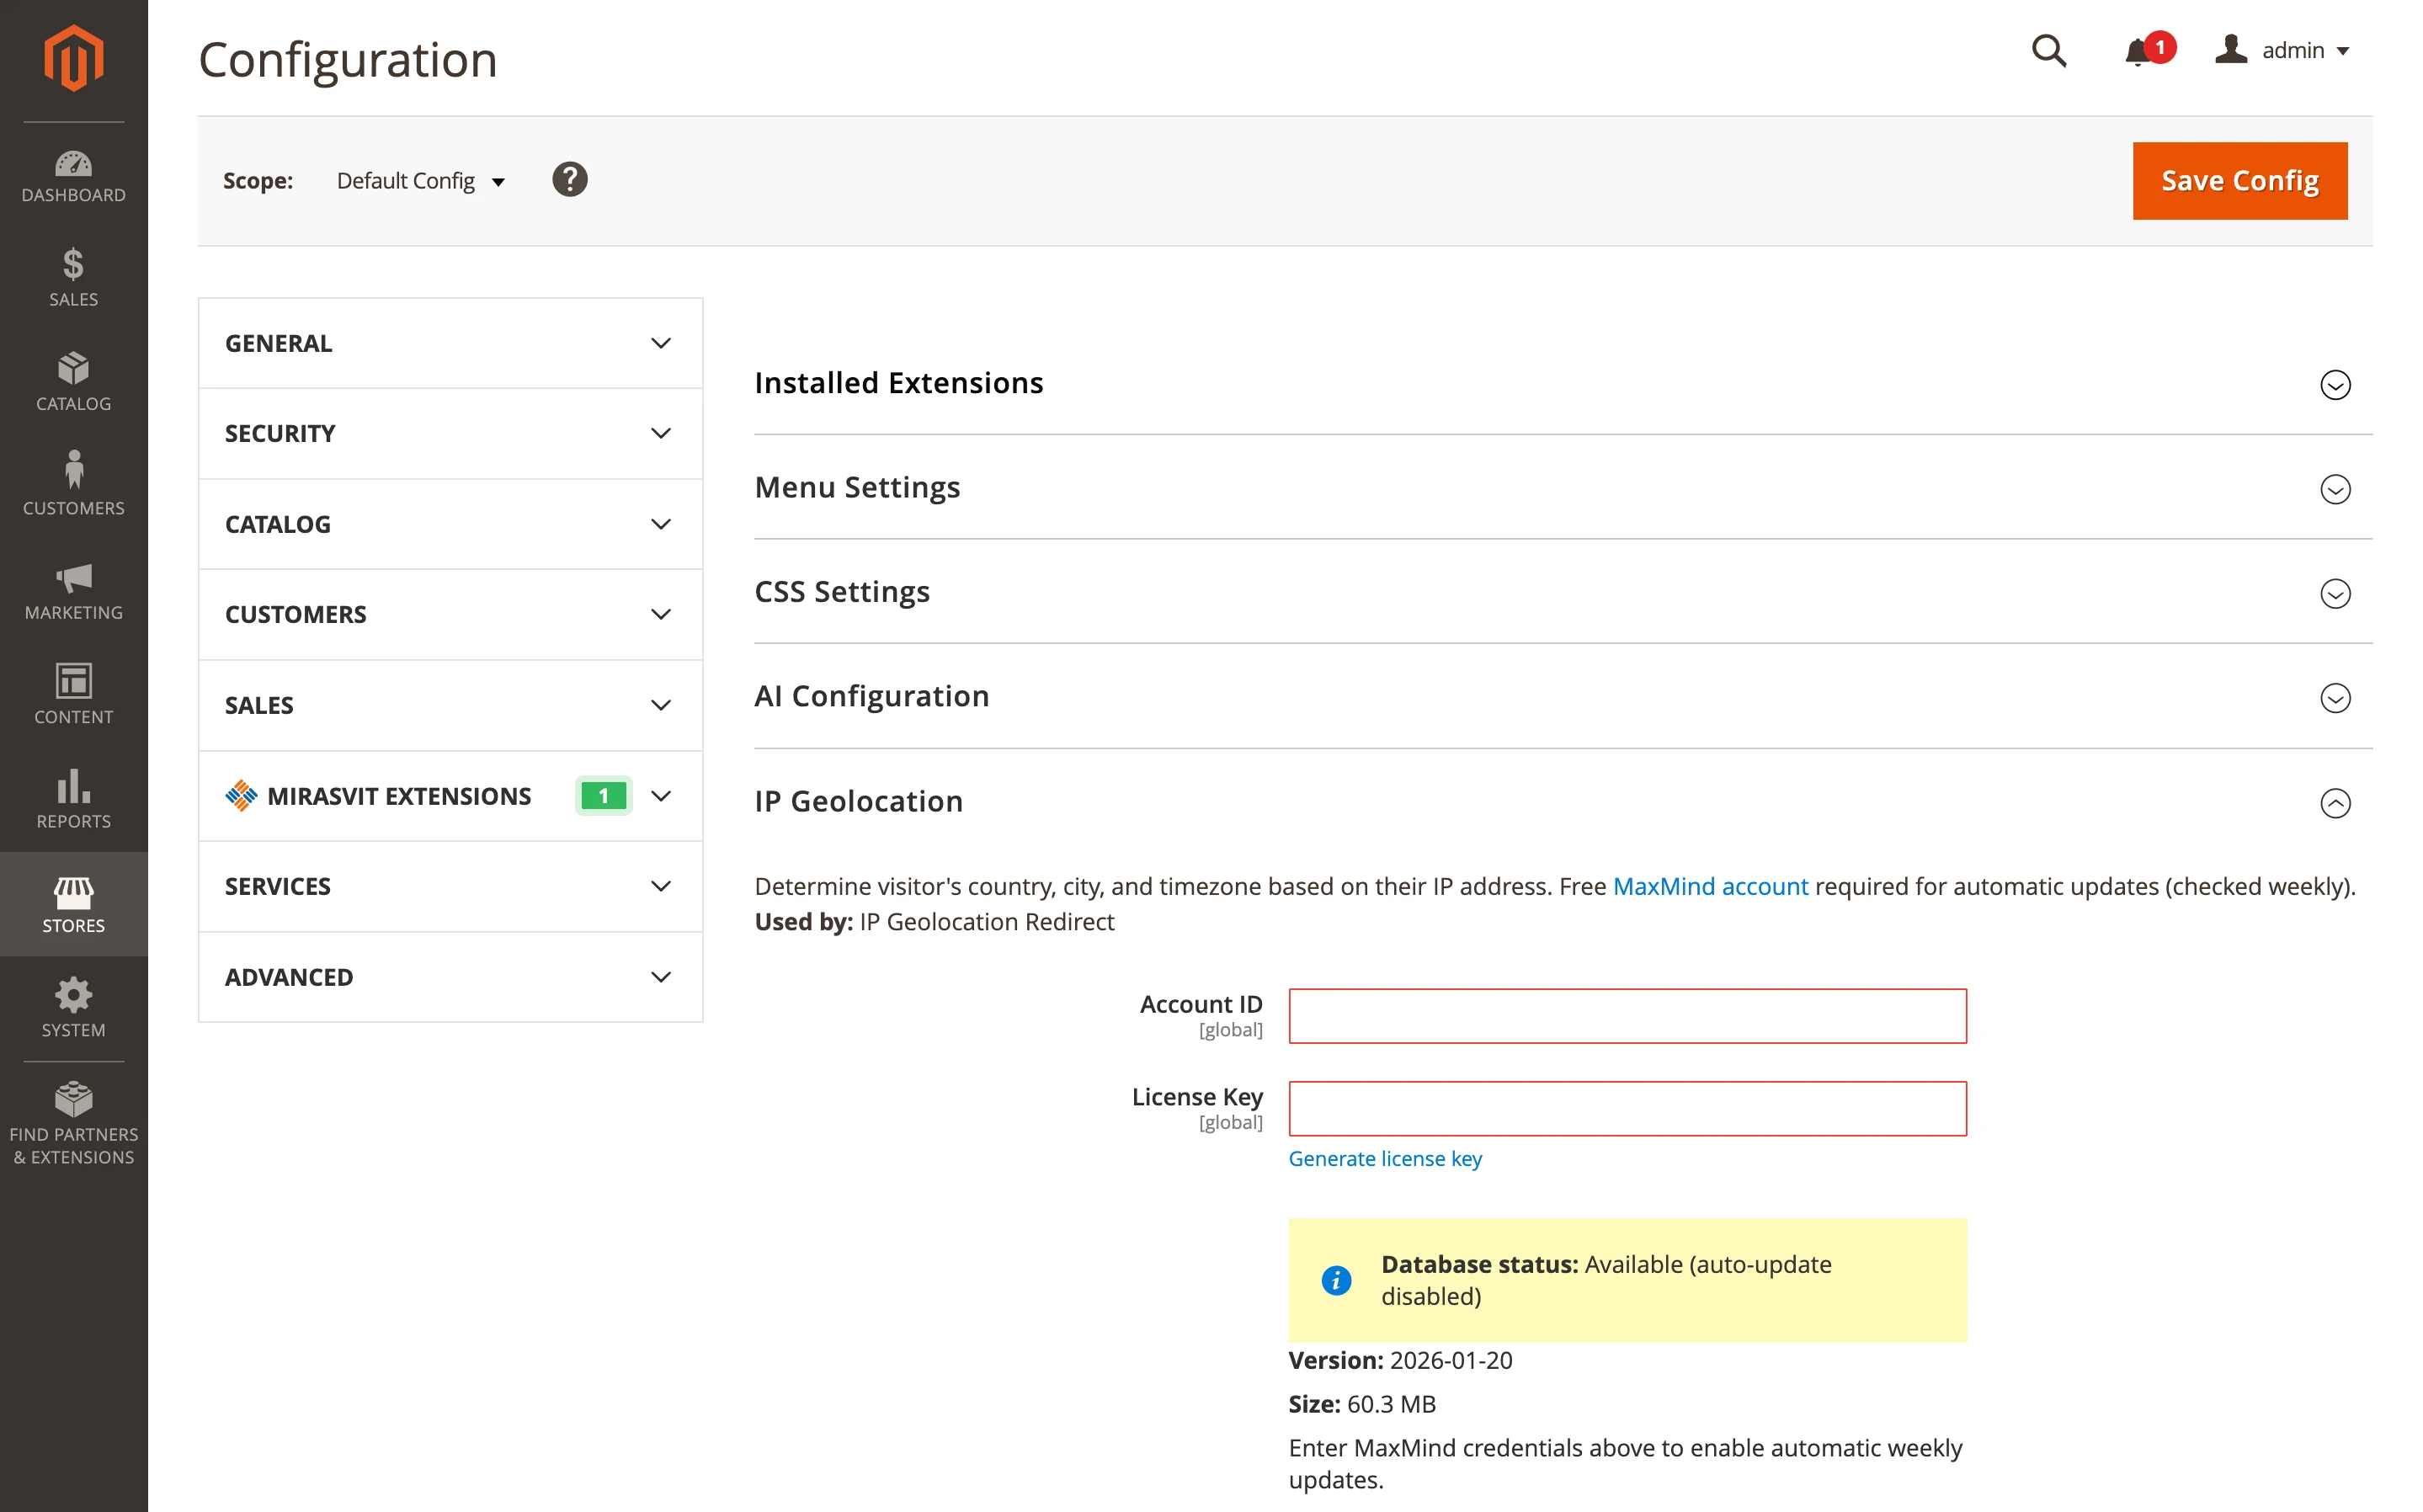Collapse the IP Geolocation section
Image resolution: width=2423 pixels, height=1512 pixels.
tap(2335, 803)
